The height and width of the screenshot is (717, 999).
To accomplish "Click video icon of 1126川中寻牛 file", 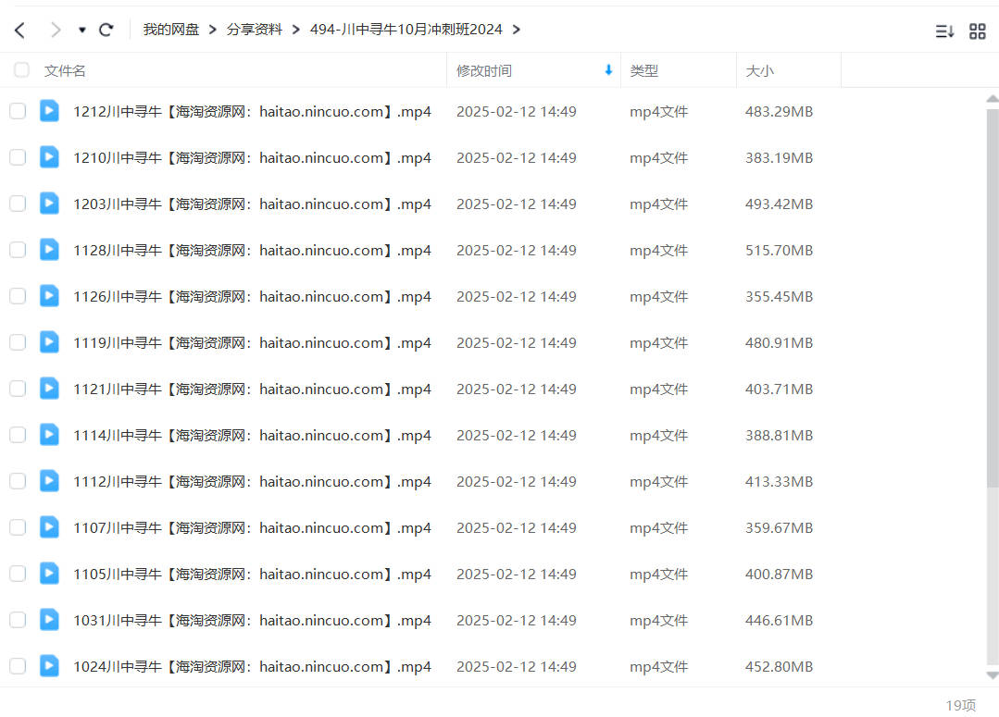I will tap(49, 295).
